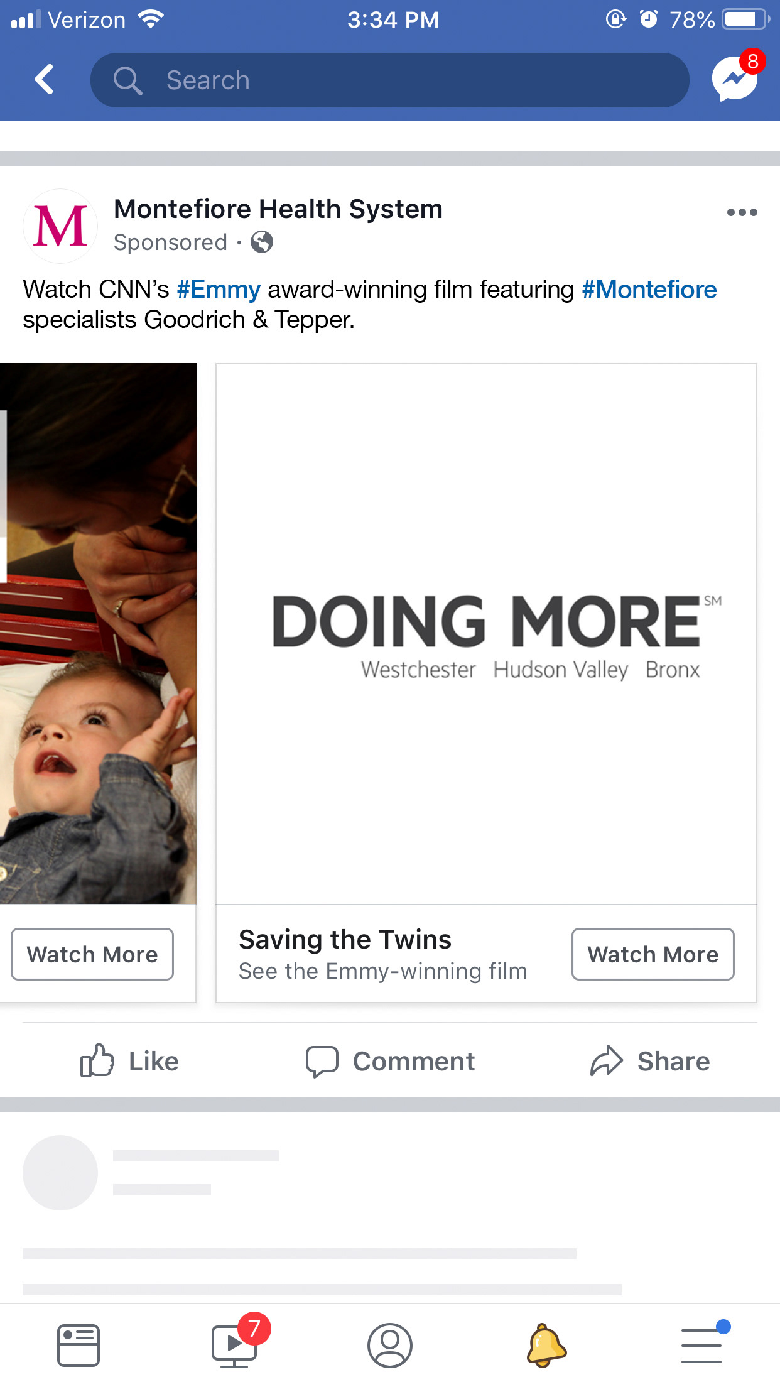Tap the Comment speech bubble icon
The height and width of the screenshot is (1387, 780).
pos(322,1061)
